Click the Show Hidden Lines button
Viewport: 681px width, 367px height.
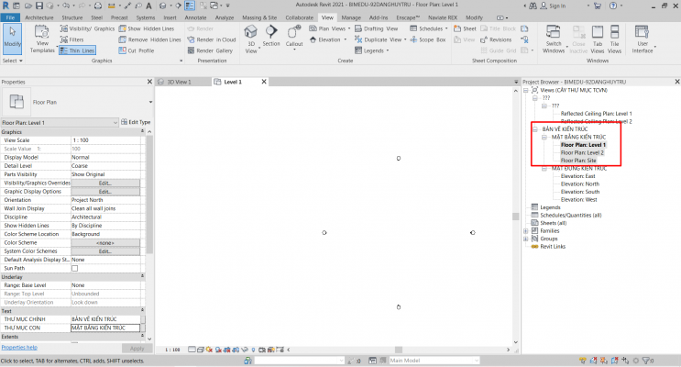click(148, 28)
